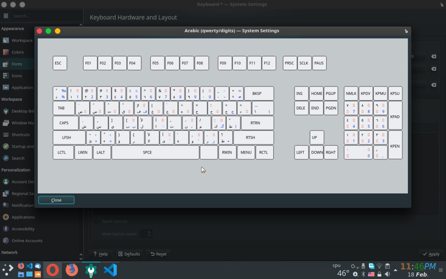Image resolution: width=446 pixels, height=279 pixels.
Task: Click the panel configuration hamburger at far right
Action: click(442, 270)
